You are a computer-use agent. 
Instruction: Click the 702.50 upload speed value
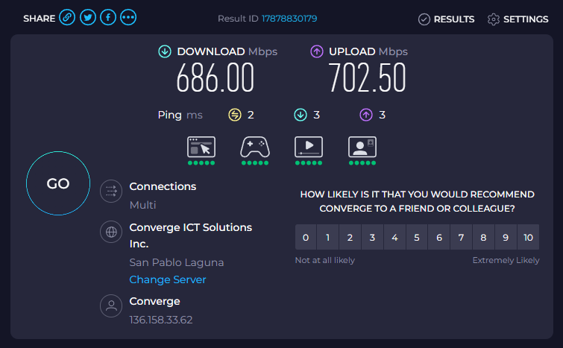(368, 77)
